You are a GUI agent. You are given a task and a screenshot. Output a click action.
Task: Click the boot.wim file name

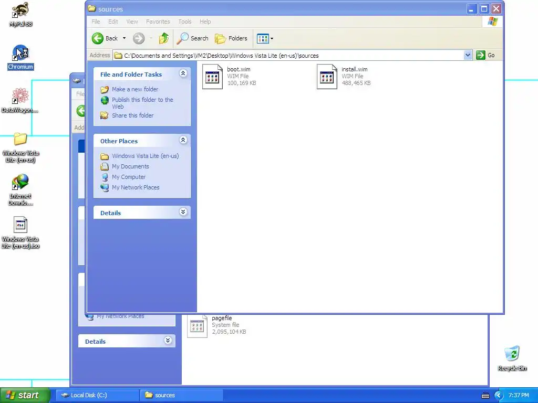[239, 69]
